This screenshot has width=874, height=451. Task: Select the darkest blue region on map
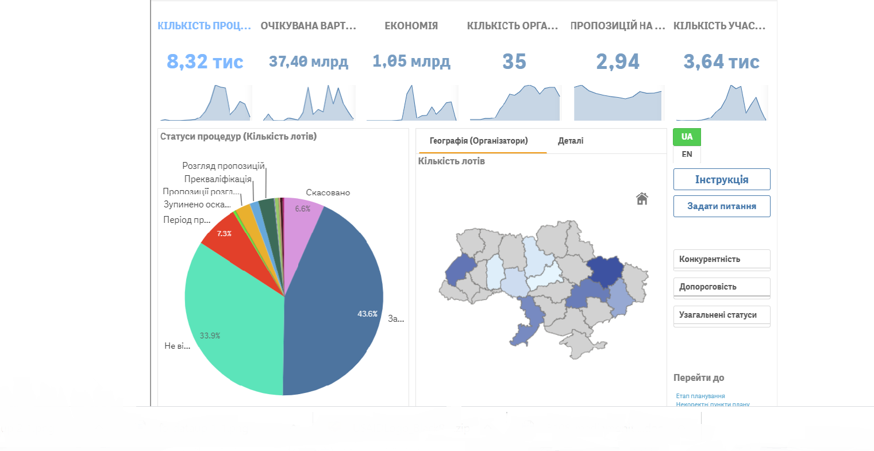click(605, 270)
